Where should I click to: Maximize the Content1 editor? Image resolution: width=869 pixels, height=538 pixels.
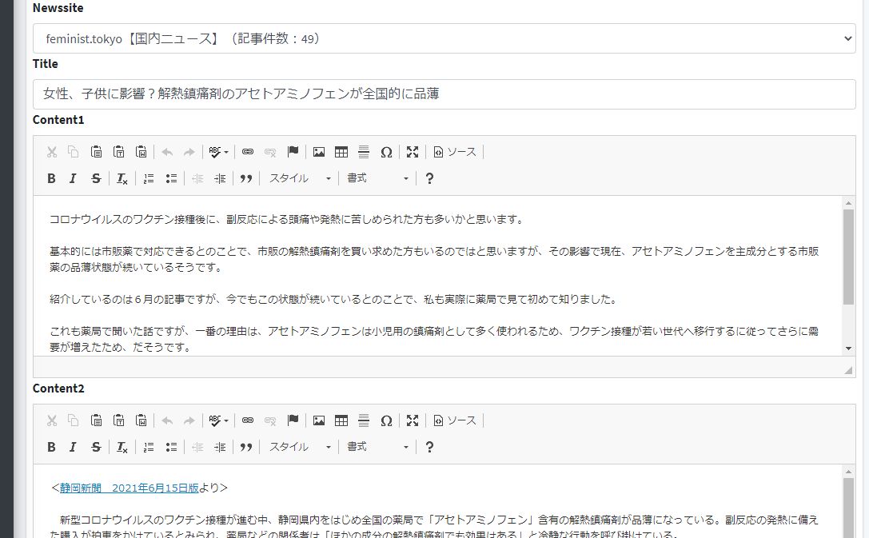click(413, 152)
